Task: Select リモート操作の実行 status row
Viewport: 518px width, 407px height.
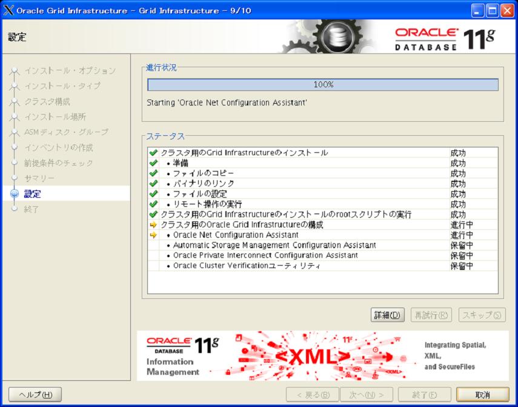Action: point(323,204)
